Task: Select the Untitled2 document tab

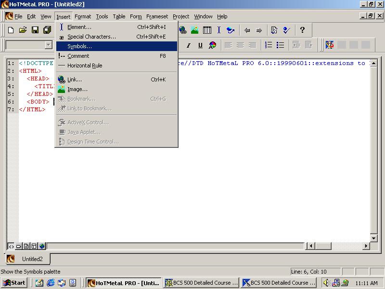Action: tap(28, 259)
